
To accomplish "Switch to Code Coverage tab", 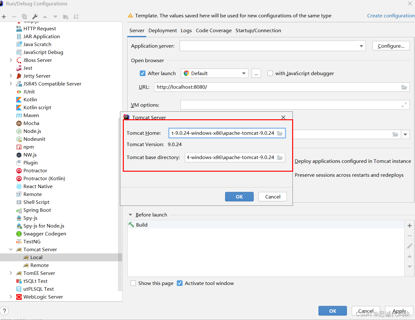I will [x=214, y=31].
